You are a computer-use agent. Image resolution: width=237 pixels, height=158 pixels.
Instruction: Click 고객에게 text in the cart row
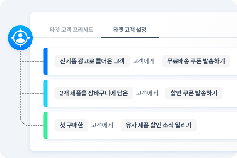tap(147, 93)
